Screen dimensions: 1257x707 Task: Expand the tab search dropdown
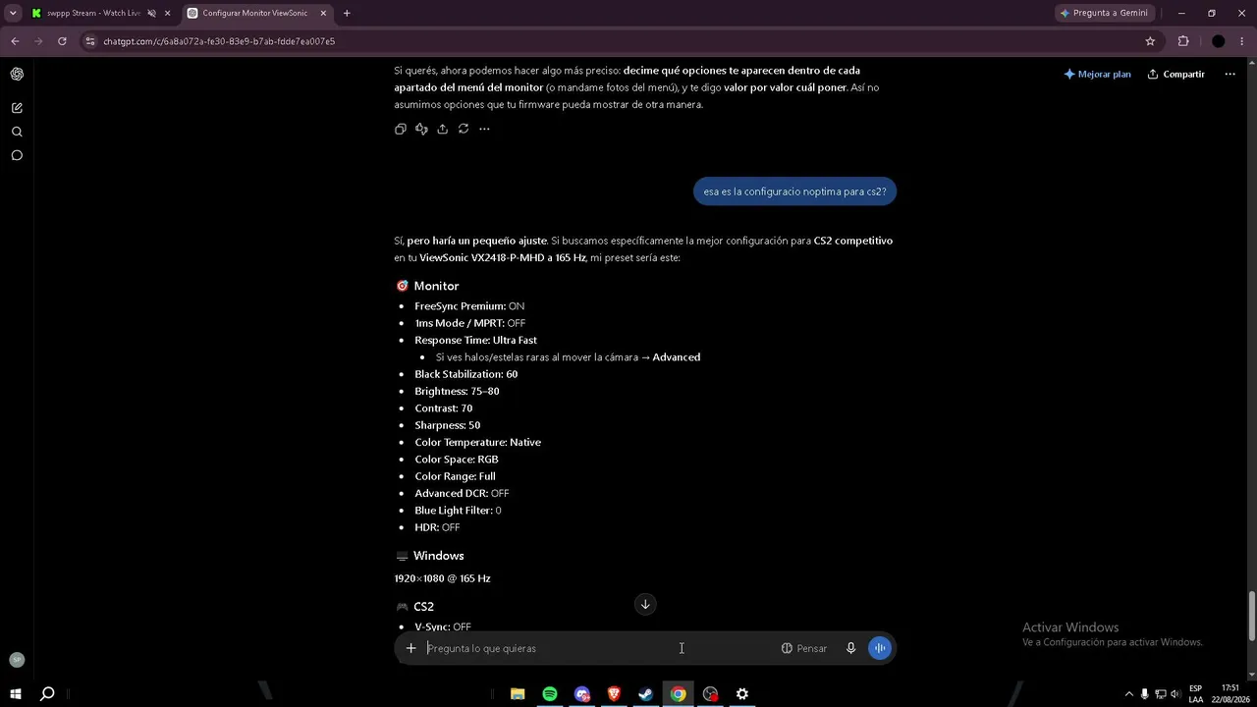point(13,14)
